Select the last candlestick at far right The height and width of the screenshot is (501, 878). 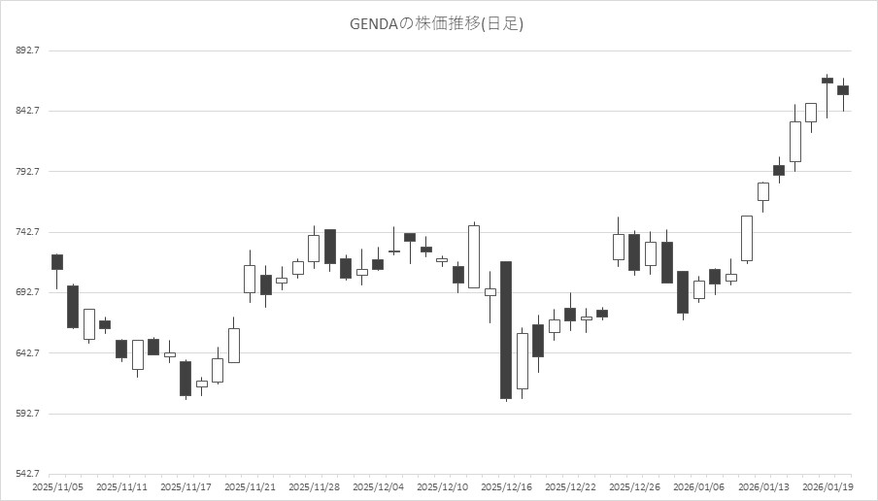pos(843,90)
